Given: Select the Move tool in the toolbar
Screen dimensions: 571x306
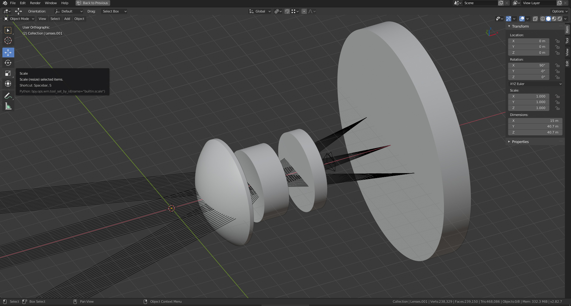Looking at the screenshot, I should 8,52.
